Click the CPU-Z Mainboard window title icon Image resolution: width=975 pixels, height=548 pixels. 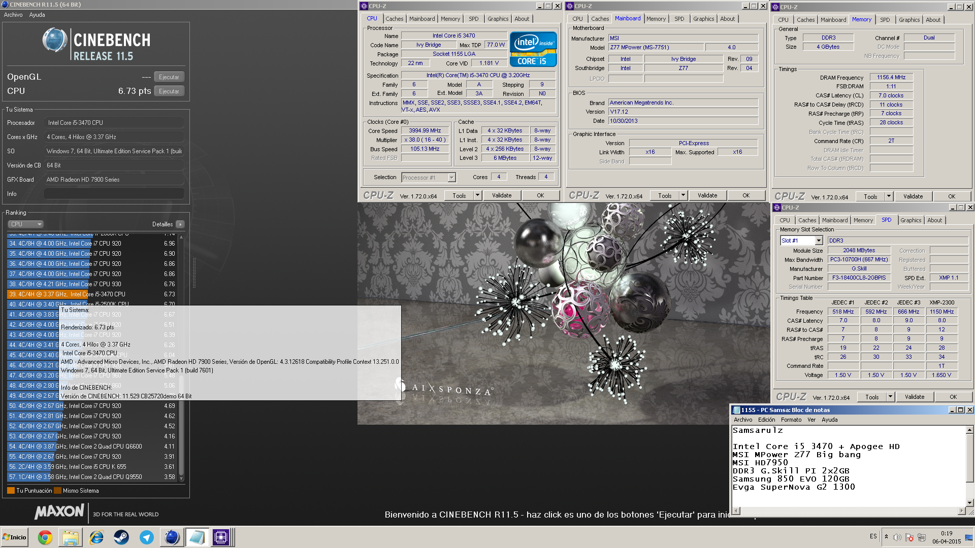(x=570, y=6)
